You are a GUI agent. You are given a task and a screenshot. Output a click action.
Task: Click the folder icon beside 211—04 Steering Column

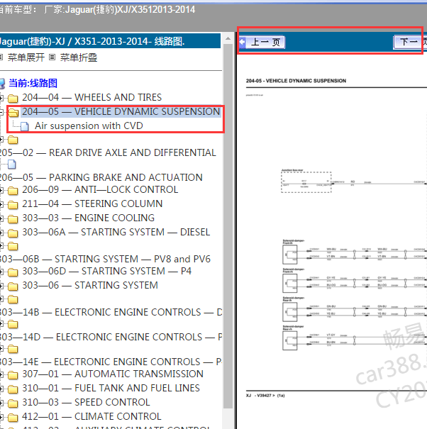[x=13, y=205]
